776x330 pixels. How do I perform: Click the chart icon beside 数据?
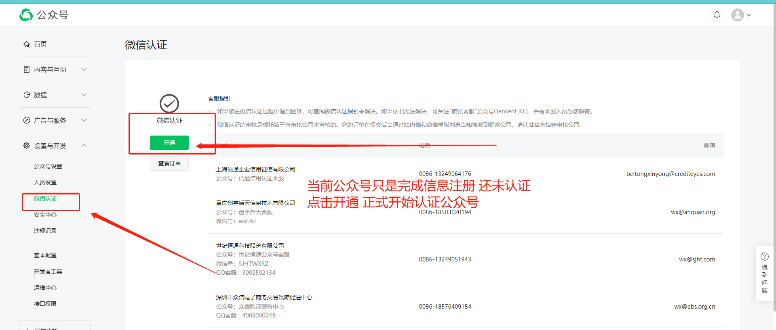(x=27, y=95)
